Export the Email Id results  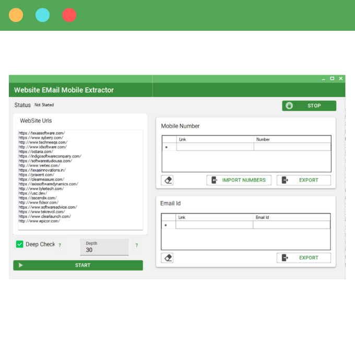coord(303,257)
